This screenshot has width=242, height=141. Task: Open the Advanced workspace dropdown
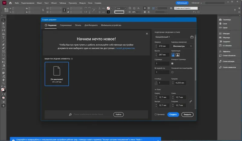[x=197, y=3]
